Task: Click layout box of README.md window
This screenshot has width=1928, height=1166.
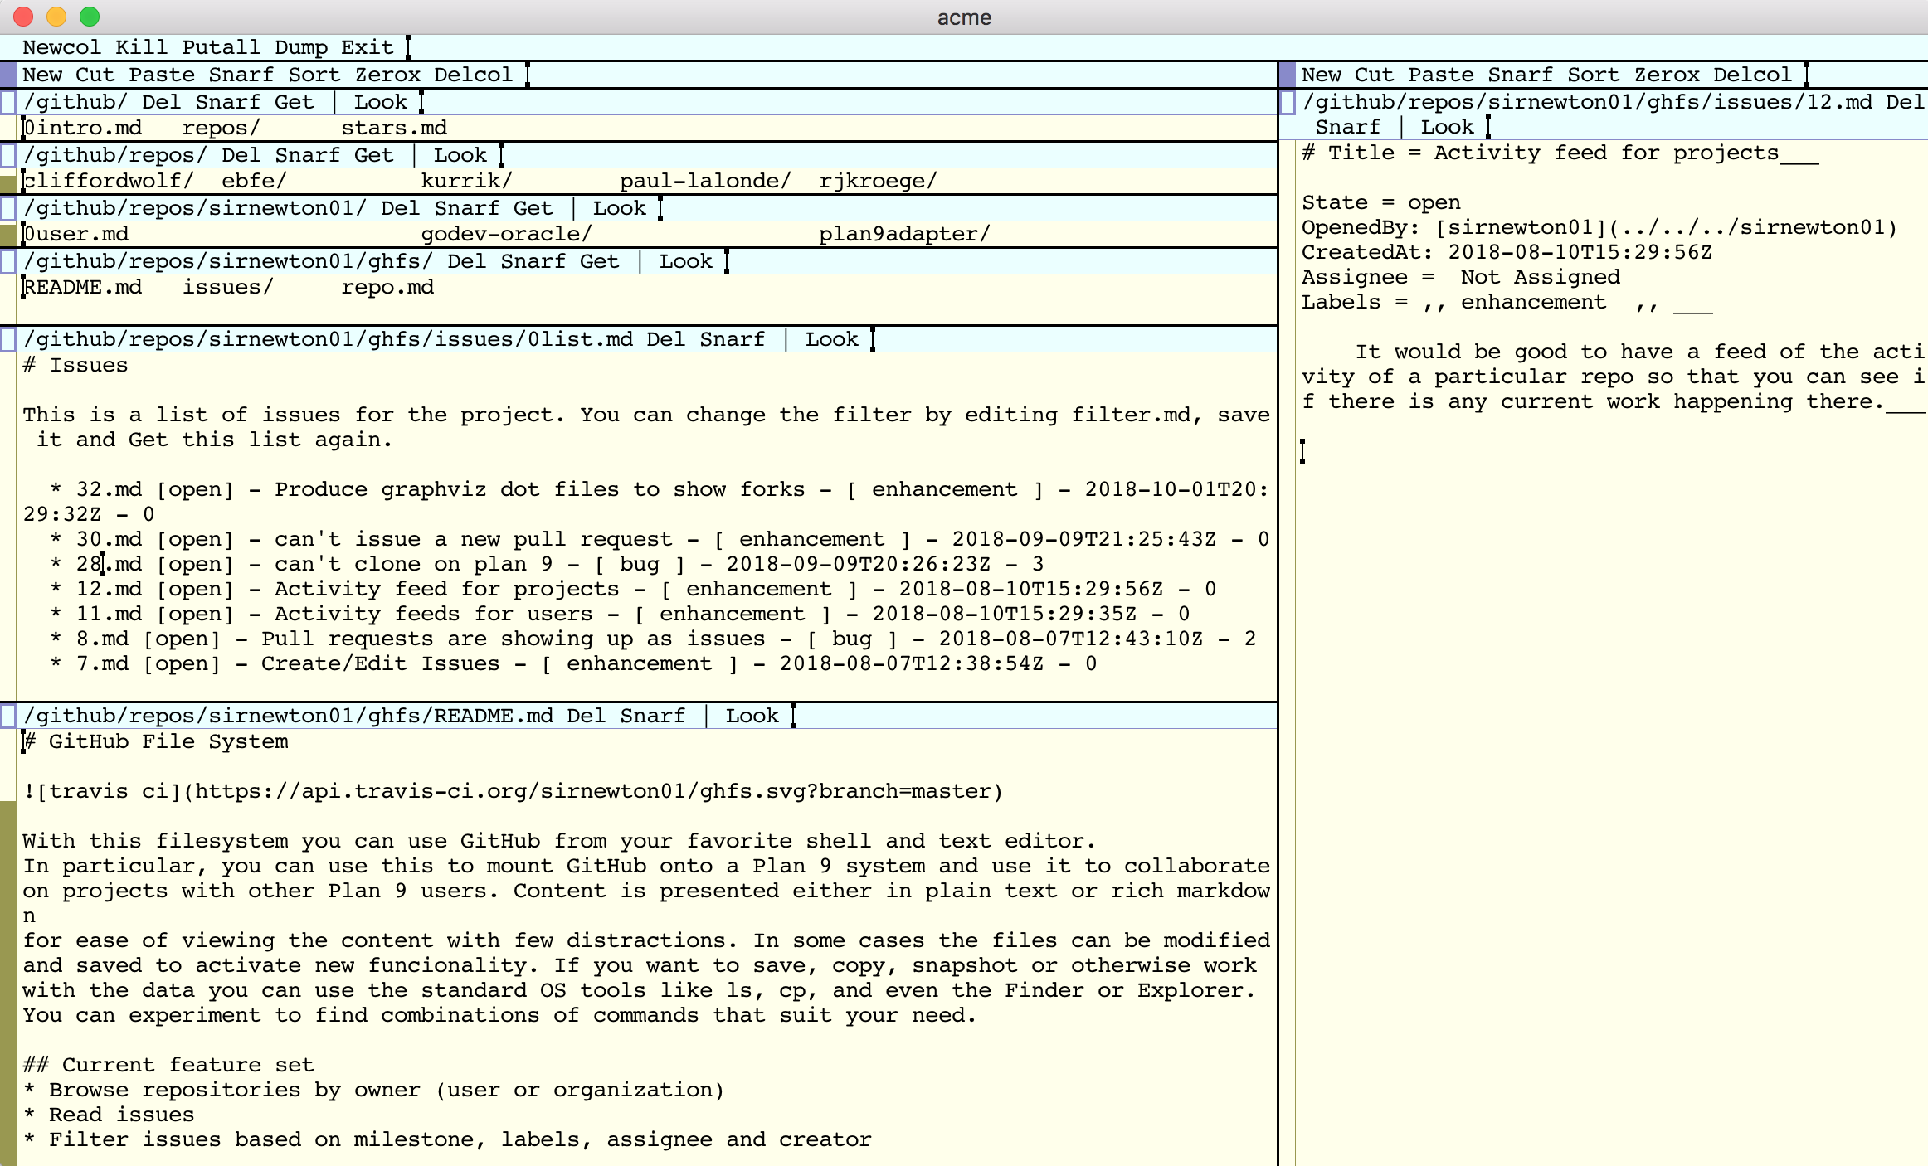Action: pos(7,716)
